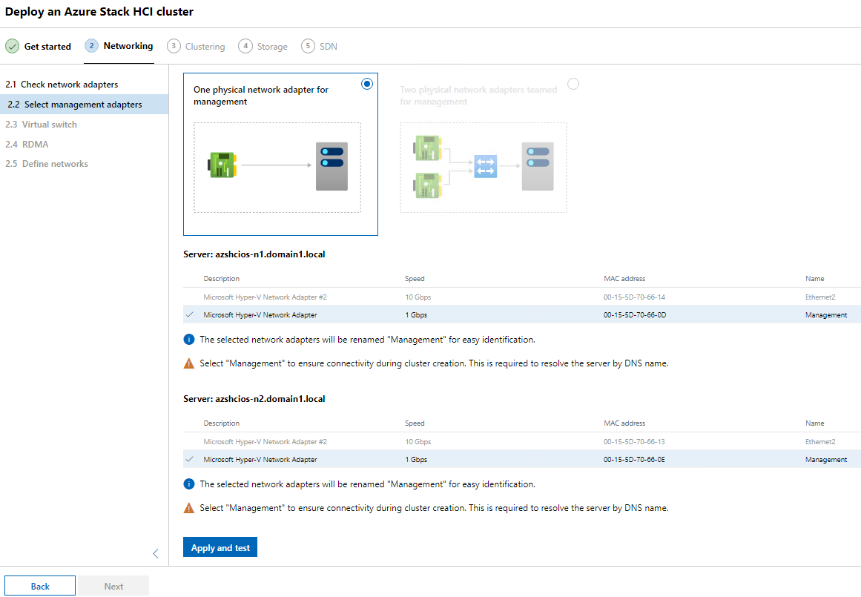
Task: Click the disabled Next button
Action: tap(113, 585)
